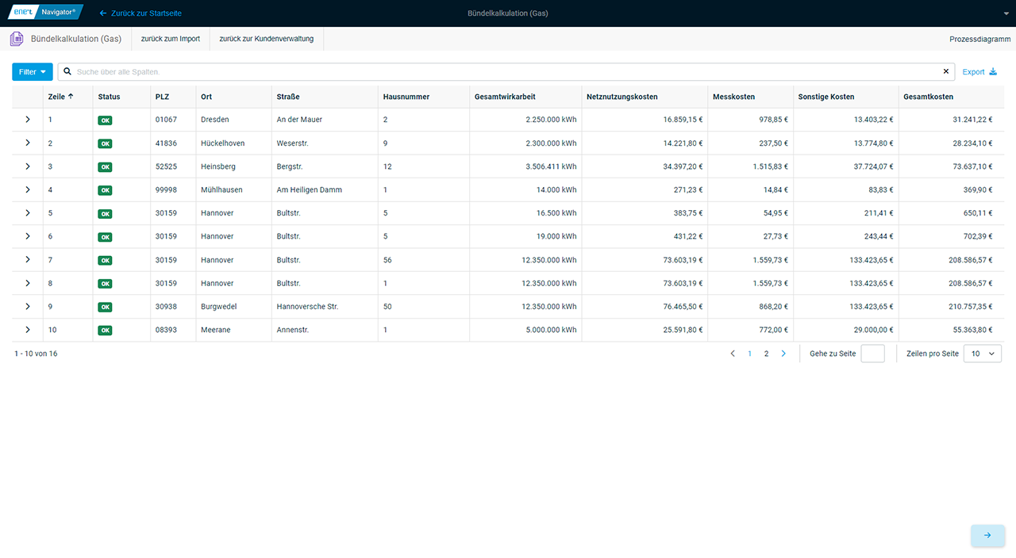
Task: Clear search with the X icon
Action: pos(945,72)
